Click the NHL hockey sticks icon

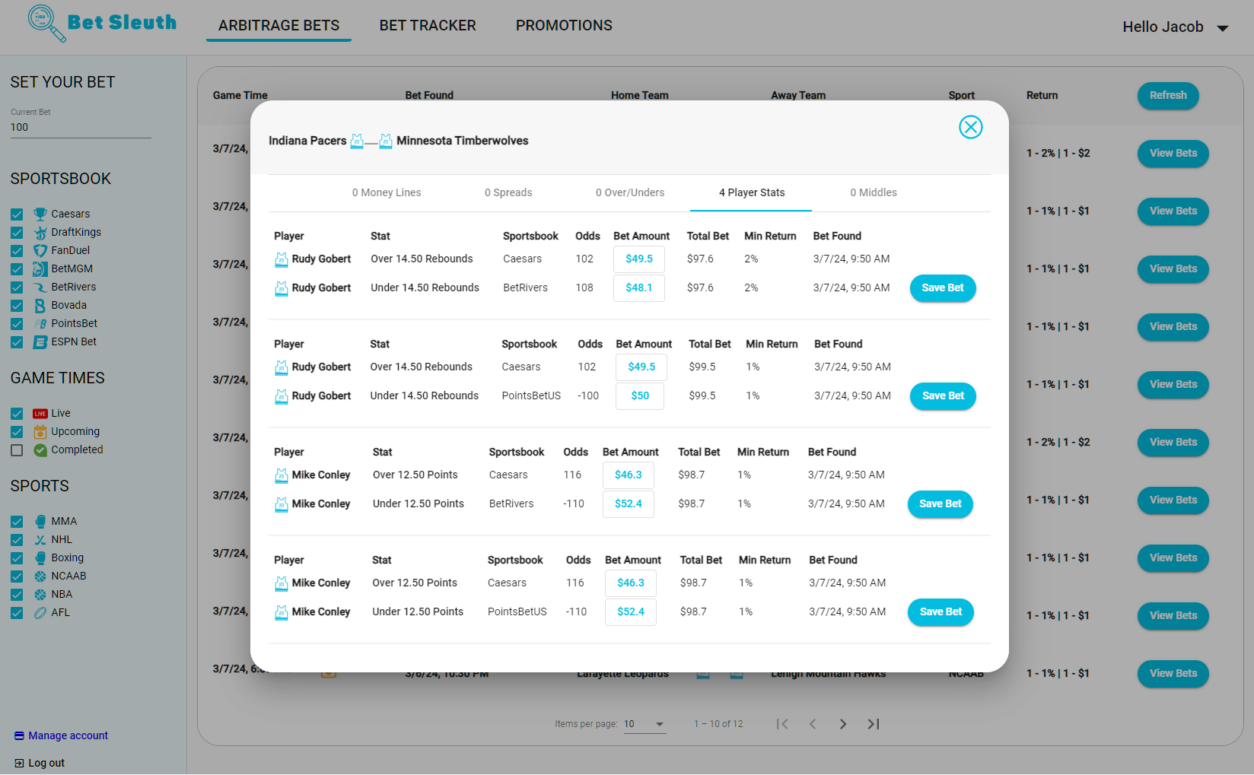[x=40, y=540]
